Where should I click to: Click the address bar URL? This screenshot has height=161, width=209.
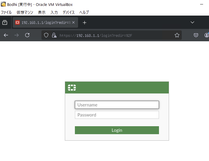(x=96, y=35)
